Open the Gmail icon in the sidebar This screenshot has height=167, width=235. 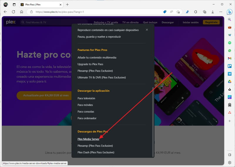[229, 58]
